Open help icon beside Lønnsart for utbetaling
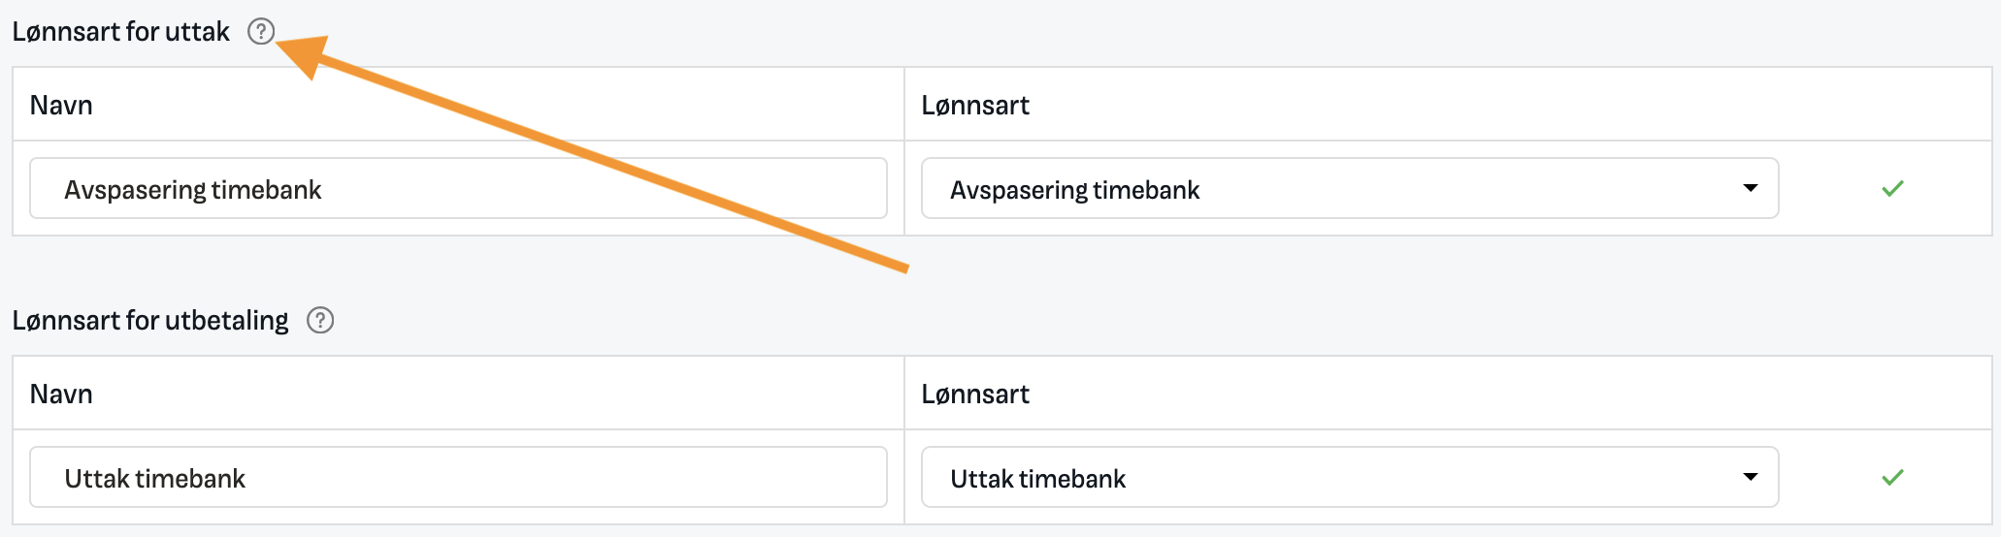This screenshot has width=2001, height=537. (x=320, y=320)
